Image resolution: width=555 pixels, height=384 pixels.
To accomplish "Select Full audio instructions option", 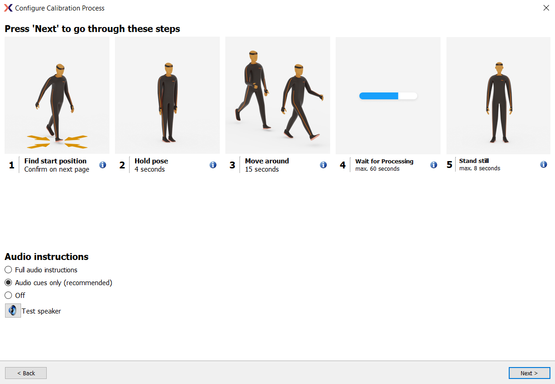I will pos(8,270).
